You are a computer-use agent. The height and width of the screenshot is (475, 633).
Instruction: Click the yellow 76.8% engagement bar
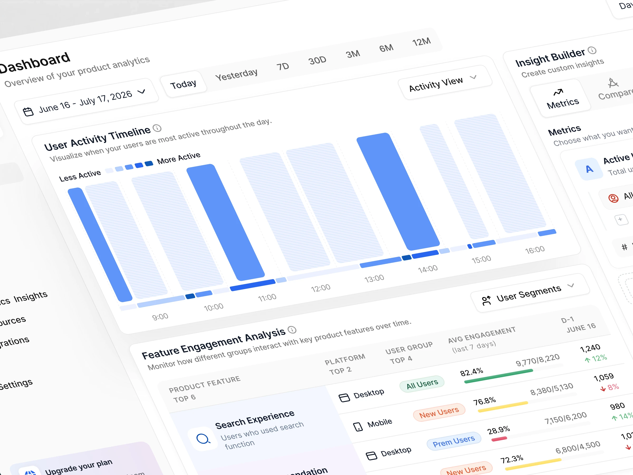(503, 407)
